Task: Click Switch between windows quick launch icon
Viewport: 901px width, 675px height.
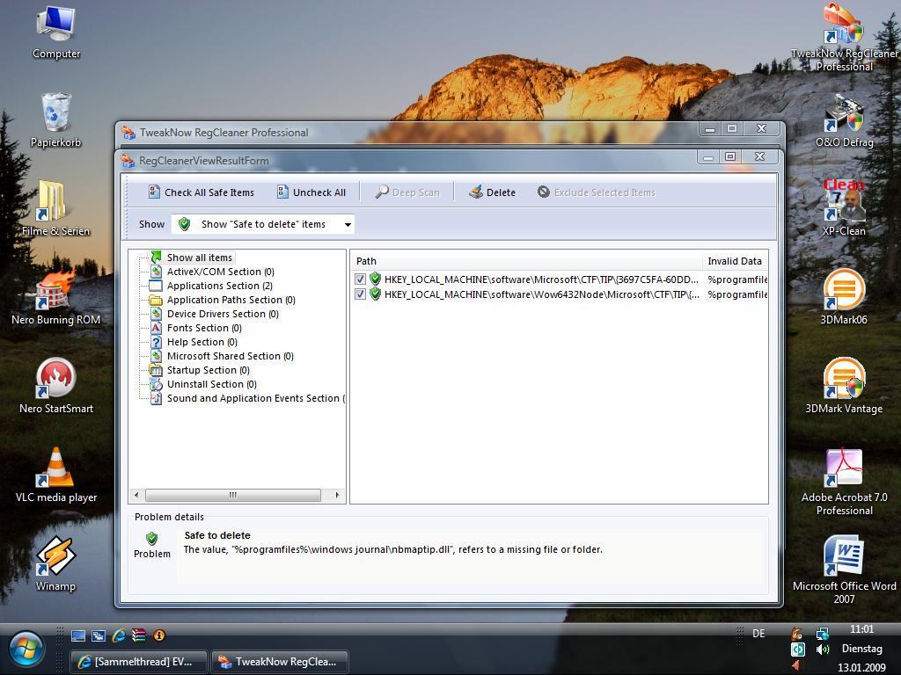Action: tap(99, 635)
